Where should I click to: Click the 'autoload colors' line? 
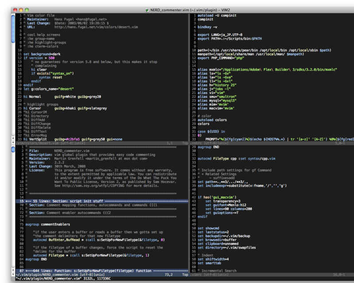coord(212,120)
